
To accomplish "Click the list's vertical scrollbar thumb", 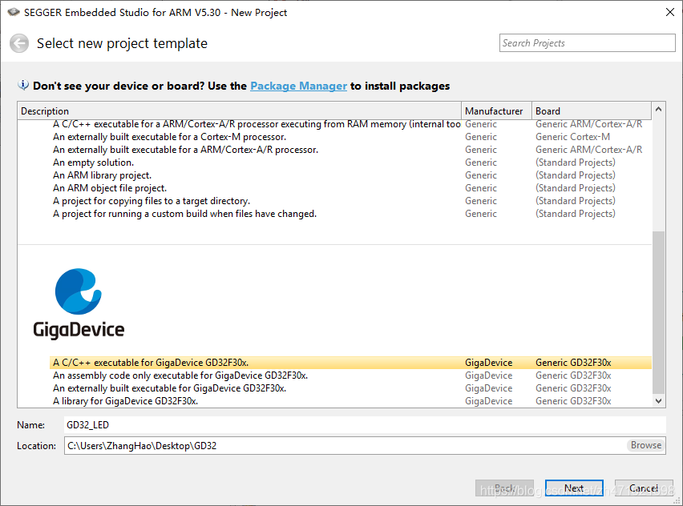I will click(x=659, y=312).
